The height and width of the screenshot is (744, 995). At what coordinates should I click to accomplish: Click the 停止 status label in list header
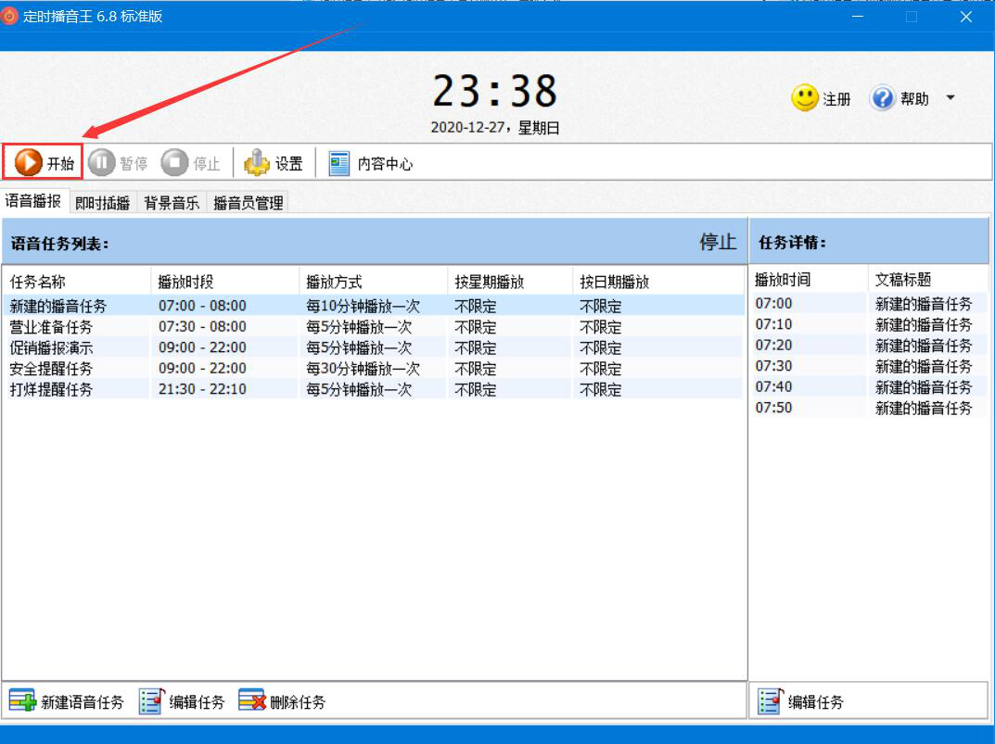coord(718,242)
